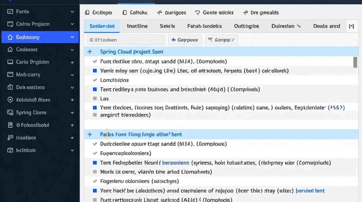Screen dimensions: 362x202
Task: Click the Spring Cloms sidebar icon
Action: [x=10, y=113]
